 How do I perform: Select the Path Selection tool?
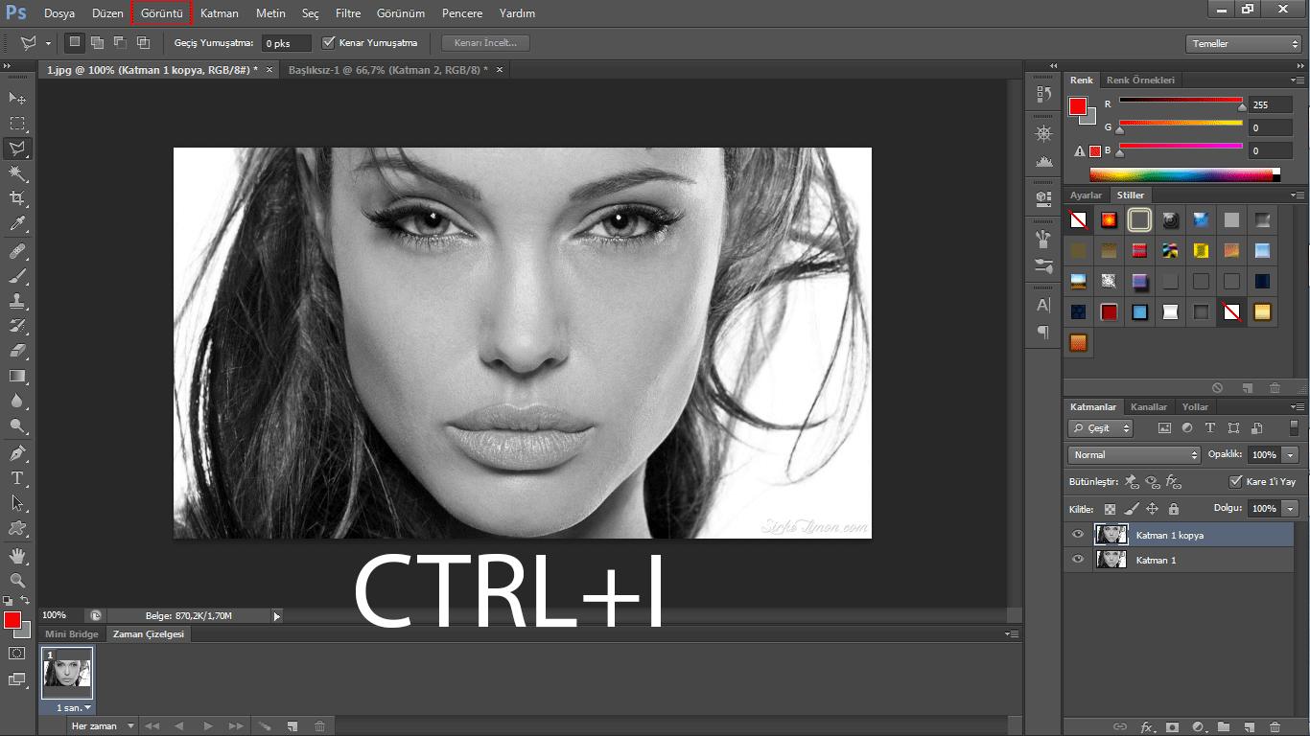pos(17,502)
